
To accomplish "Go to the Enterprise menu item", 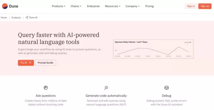I will tap(93, 6).
